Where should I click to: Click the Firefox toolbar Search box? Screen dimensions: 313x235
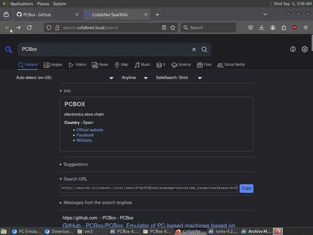208,28
